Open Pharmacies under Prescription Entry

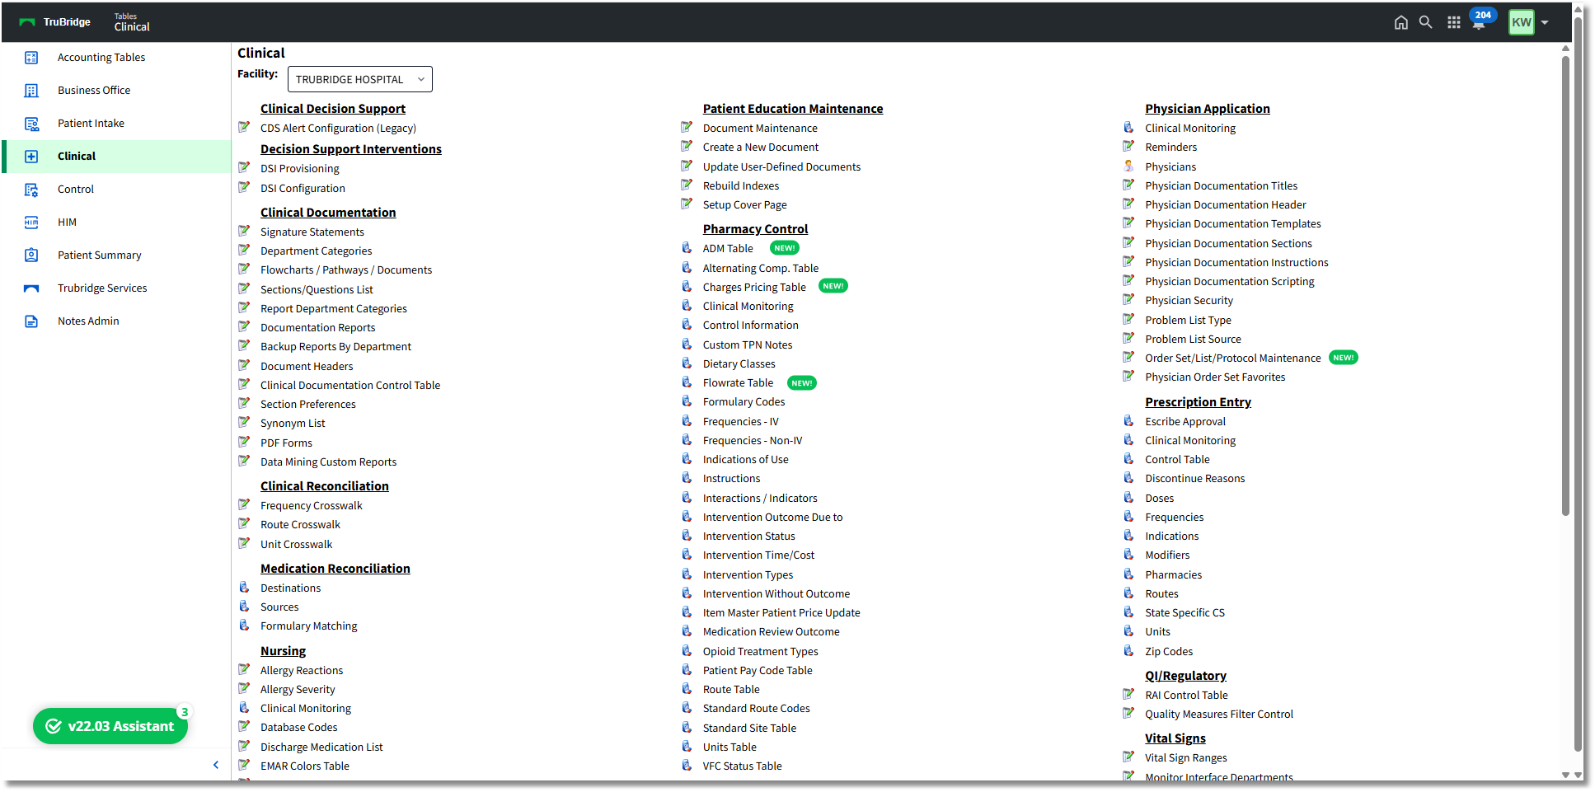[x=1173, y=574]
